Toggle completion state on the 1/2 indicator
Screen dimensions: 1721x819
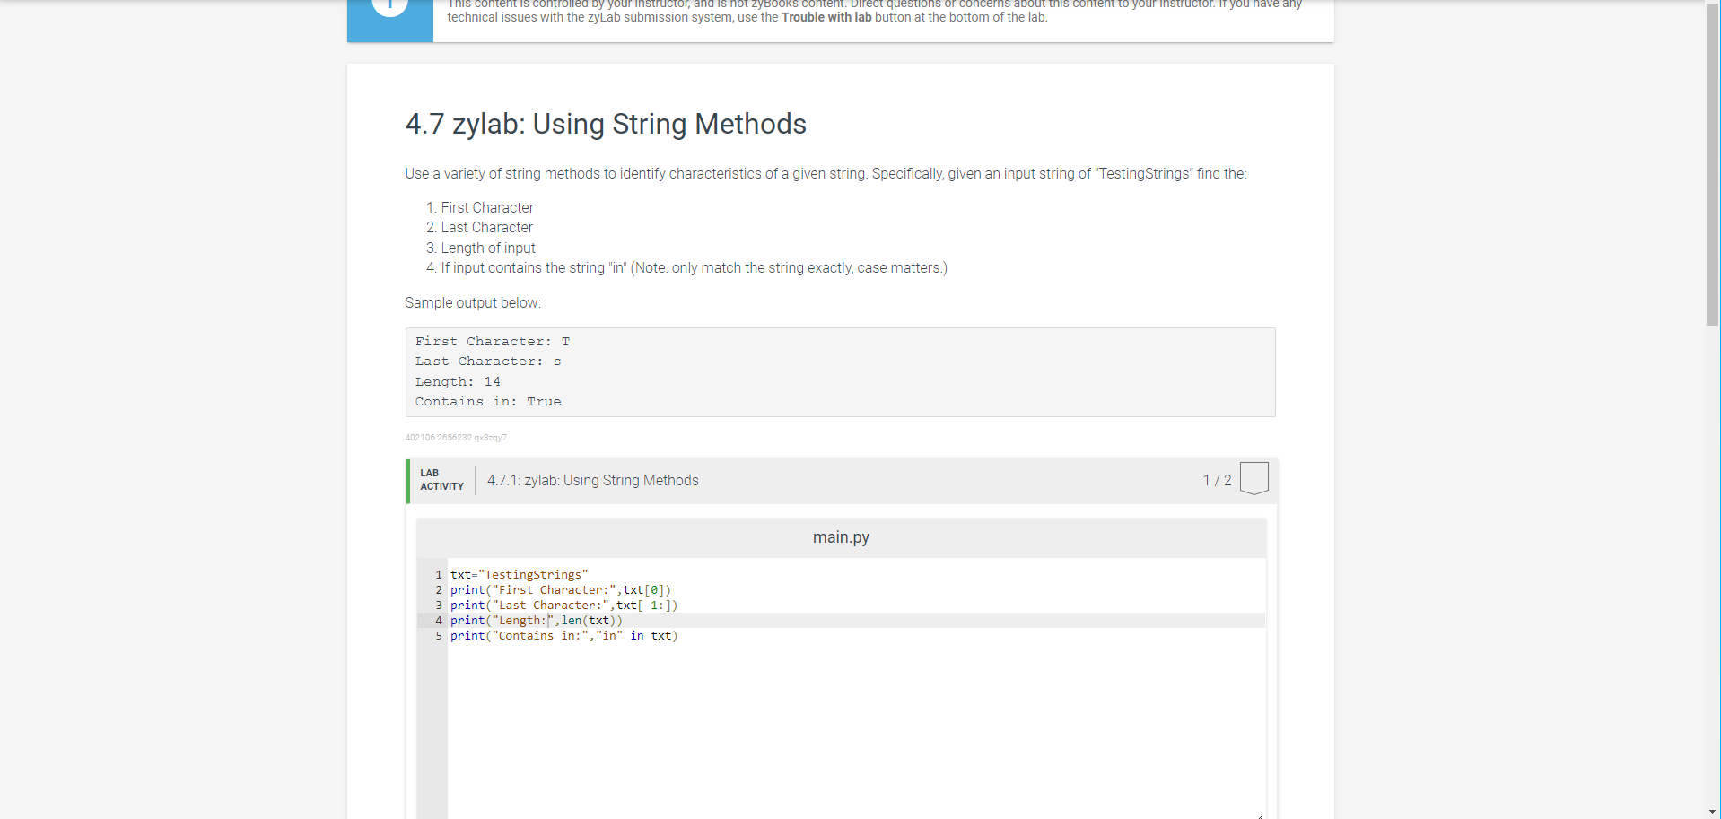[x=1216, y=480]
